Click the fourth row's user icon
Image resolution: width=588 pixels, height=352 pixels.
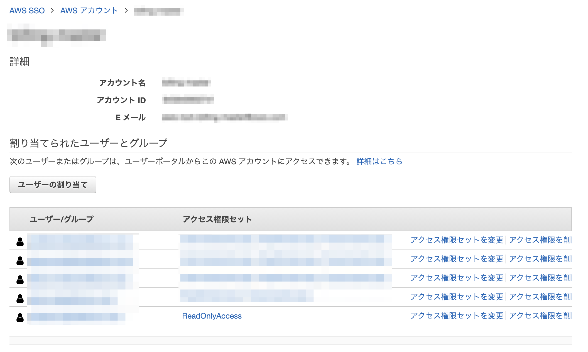tap(20, 299)
